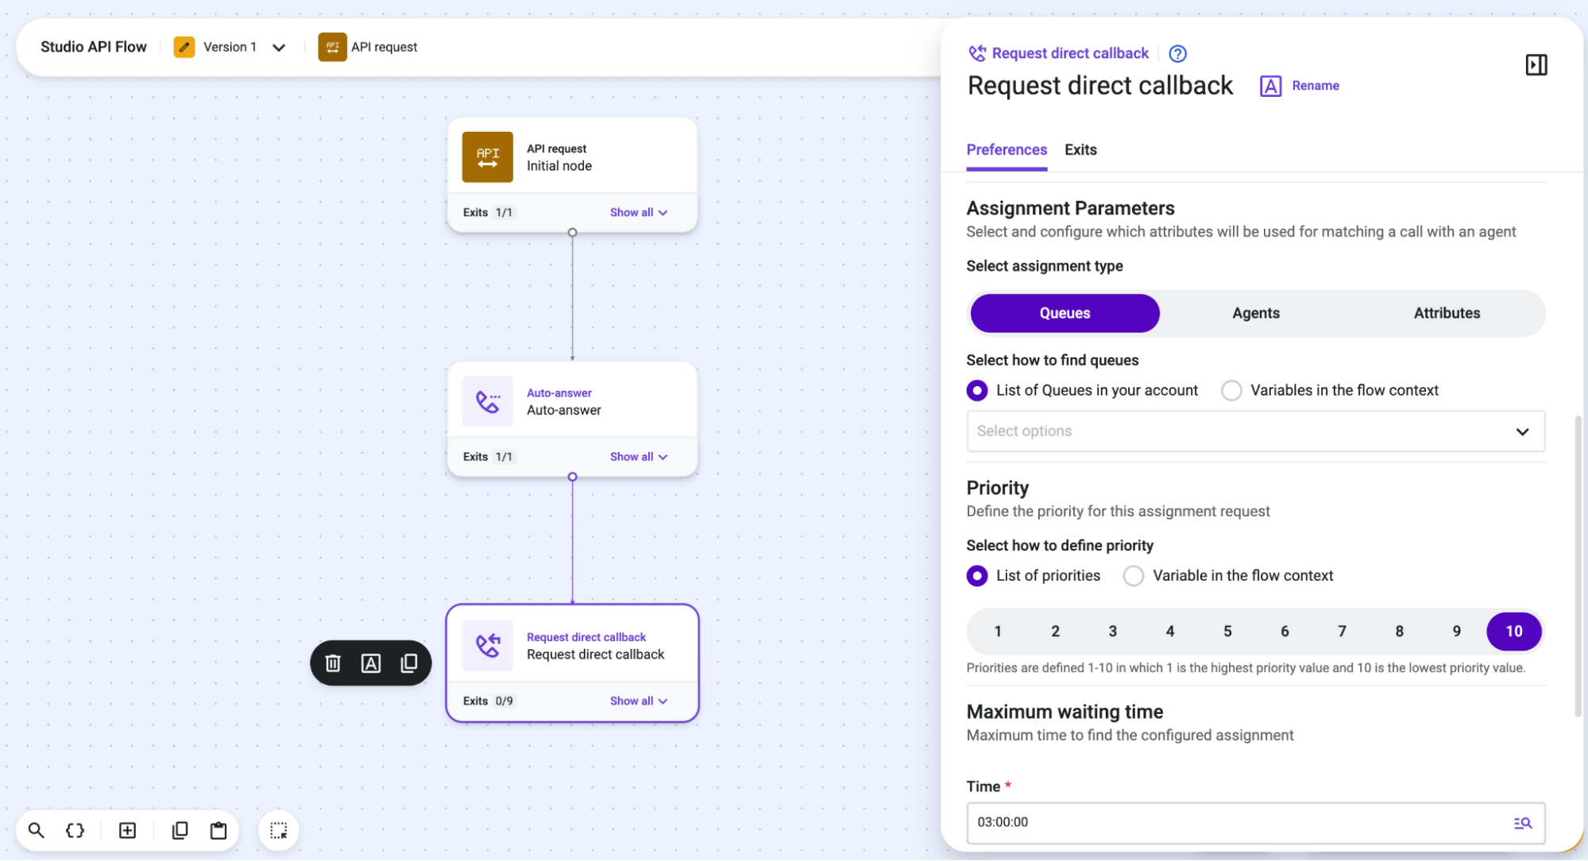Click the add node plus icon
The width and height of the screenshot is (1588, 861).
[127, 830]
